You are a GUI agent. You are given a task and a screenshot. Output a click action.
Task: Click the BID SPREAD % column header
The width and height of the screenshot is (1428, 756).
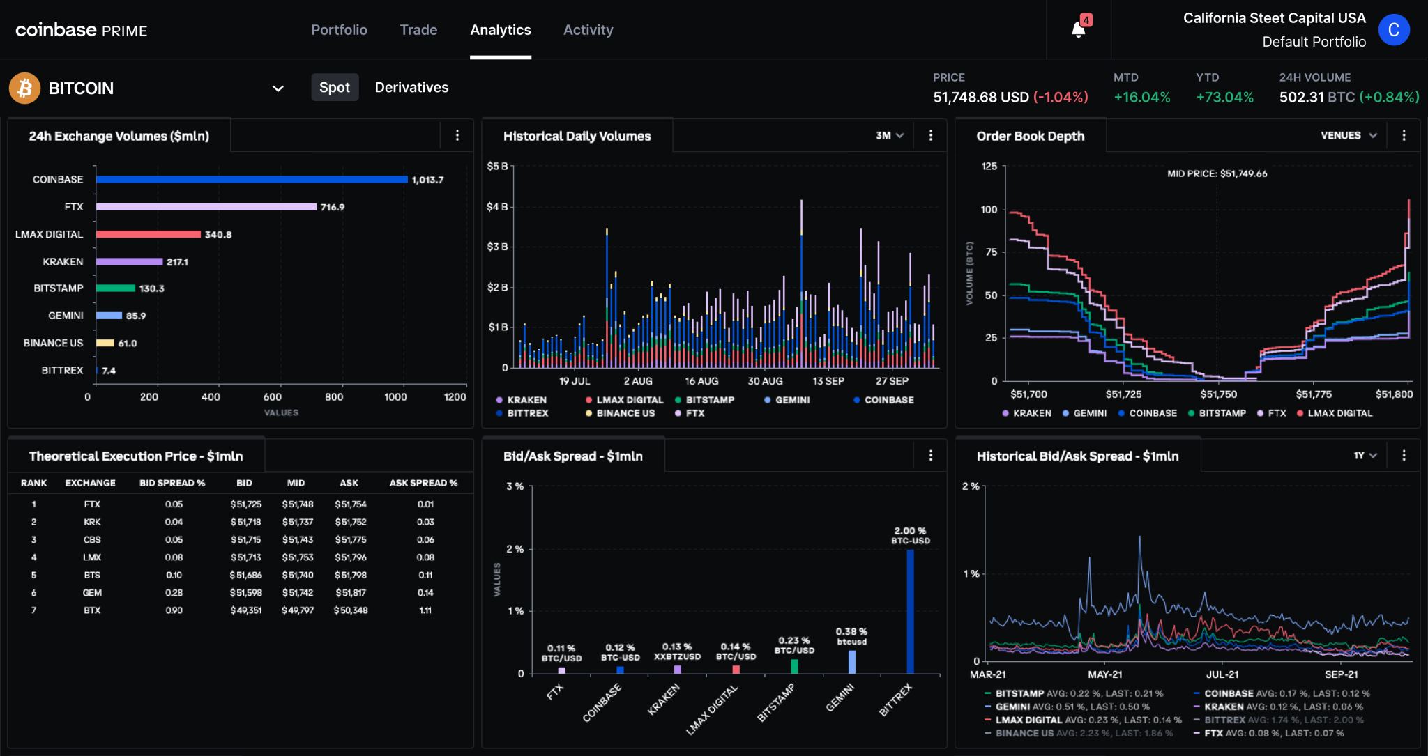(172, 483)
